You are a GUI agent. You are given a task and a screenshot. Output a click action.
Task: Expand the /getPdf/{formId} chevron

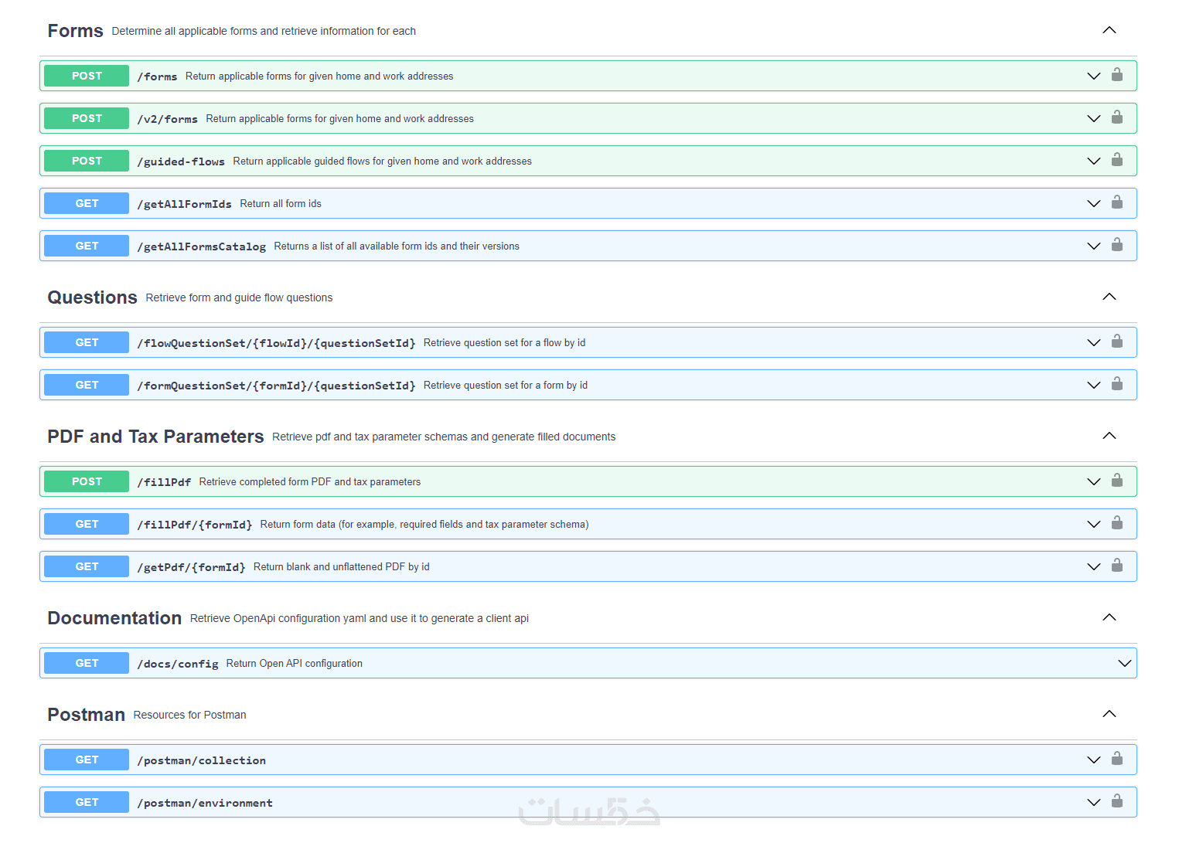click(x=1094, y=567)
